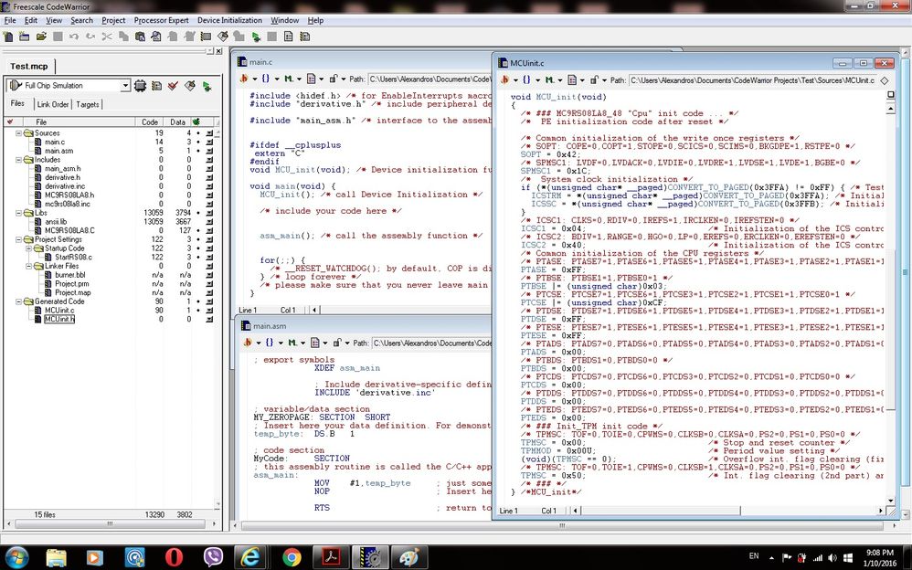912x570 pixels.
Task: Click the Paste clipboard icon
Action: (140, 37)
